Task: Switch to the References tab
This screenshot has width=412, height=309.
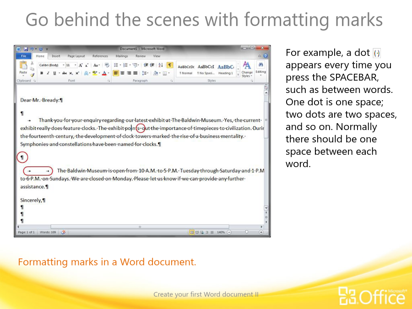Action: pyautogui.click(x=100, y=56)
